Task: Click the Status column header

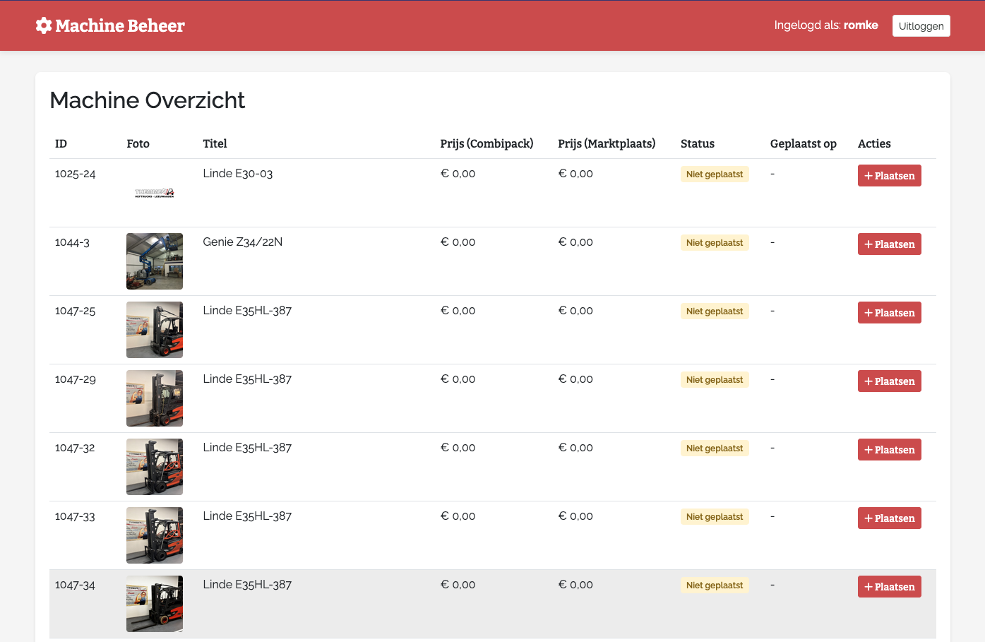Action: tap(697, 143)
